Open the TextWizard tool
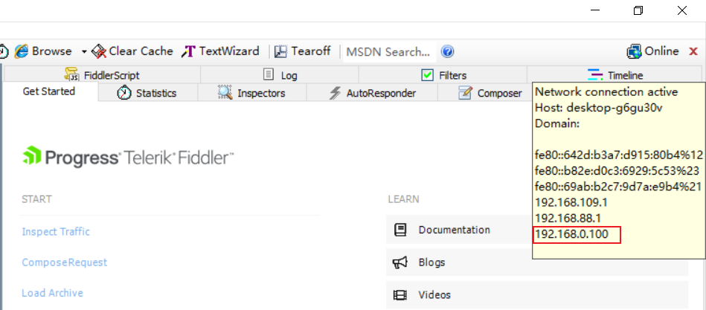Screen dimensions: 706x310 (221, 51)
